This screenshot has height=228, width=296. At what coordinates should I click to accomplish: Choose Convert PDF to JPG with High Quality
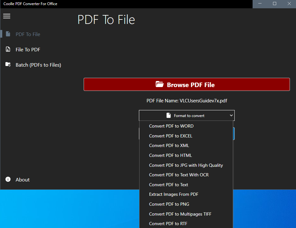click(186, 165)
